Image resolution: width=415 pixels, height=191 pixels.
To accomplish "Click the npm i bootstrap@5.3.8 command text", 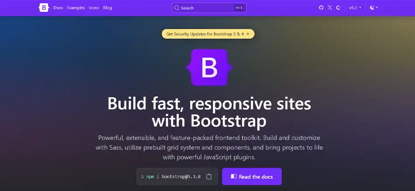I will 173,177.
